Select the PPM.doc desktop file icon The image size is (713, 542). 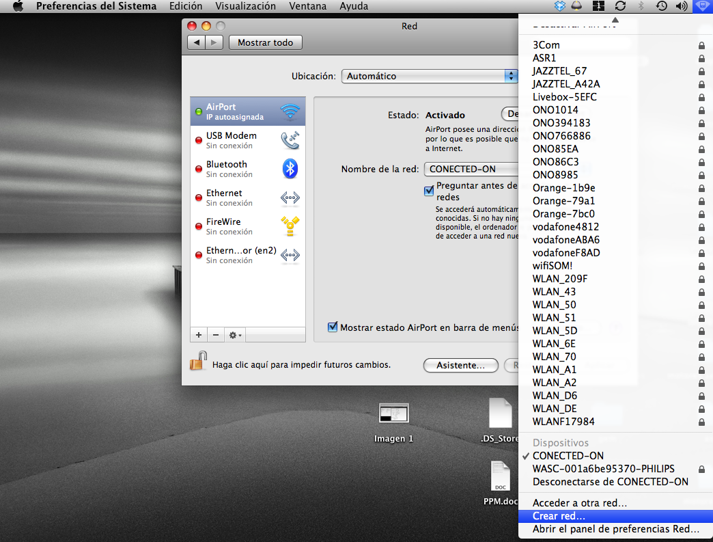tap(500, 476)
